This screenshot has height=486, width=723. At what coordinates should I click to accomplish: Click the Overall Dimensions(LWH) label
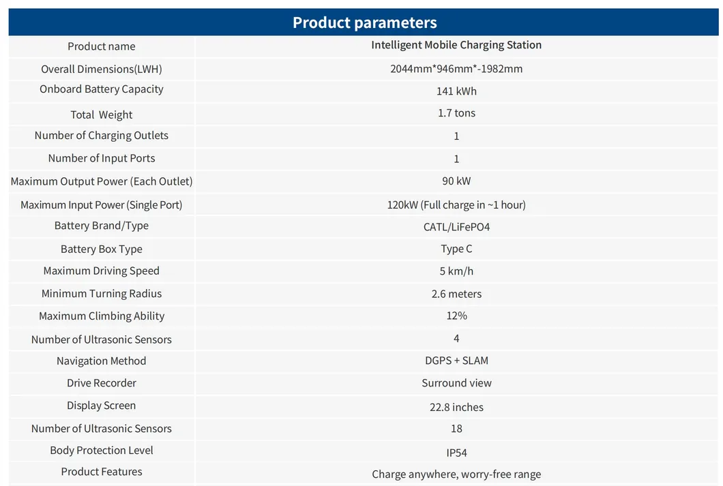(x=102, y=69)
